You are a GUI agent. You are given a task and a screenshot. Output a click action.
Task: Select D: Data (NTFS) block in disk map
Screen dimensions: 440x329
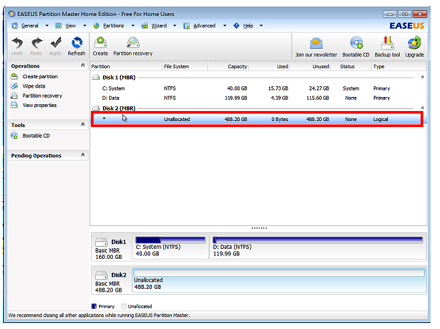(x=318, y=247)
